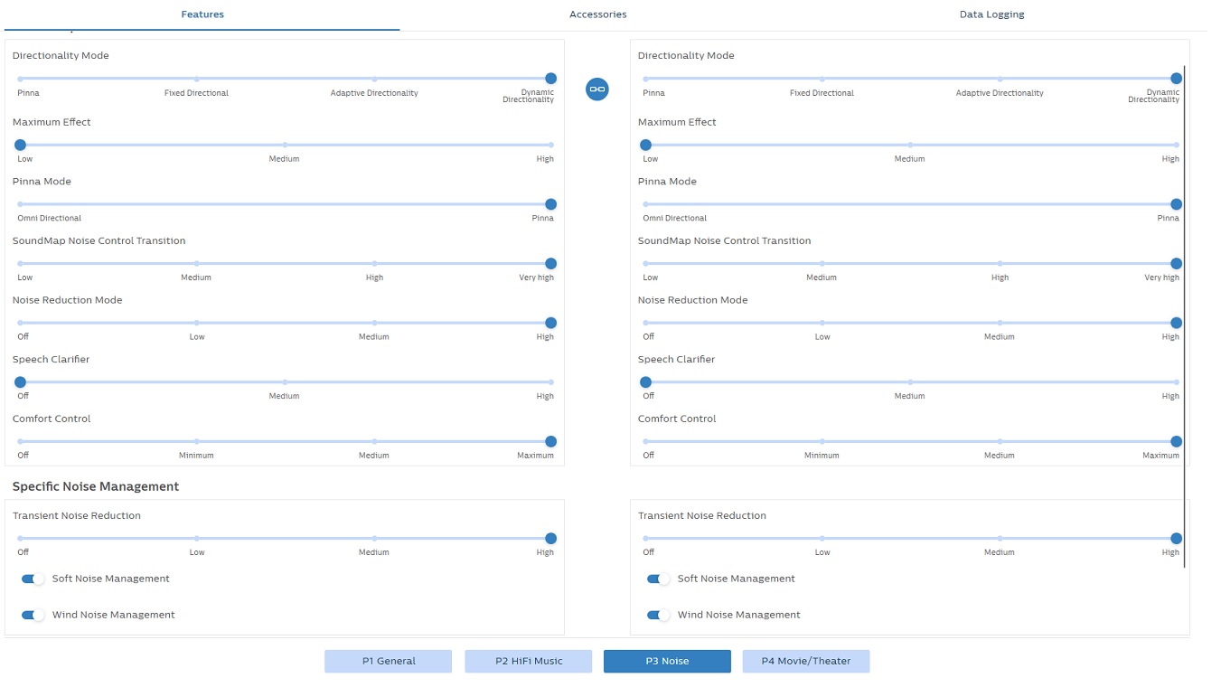Set left Speech Clarifier to Medium

(x=285, y=382)
